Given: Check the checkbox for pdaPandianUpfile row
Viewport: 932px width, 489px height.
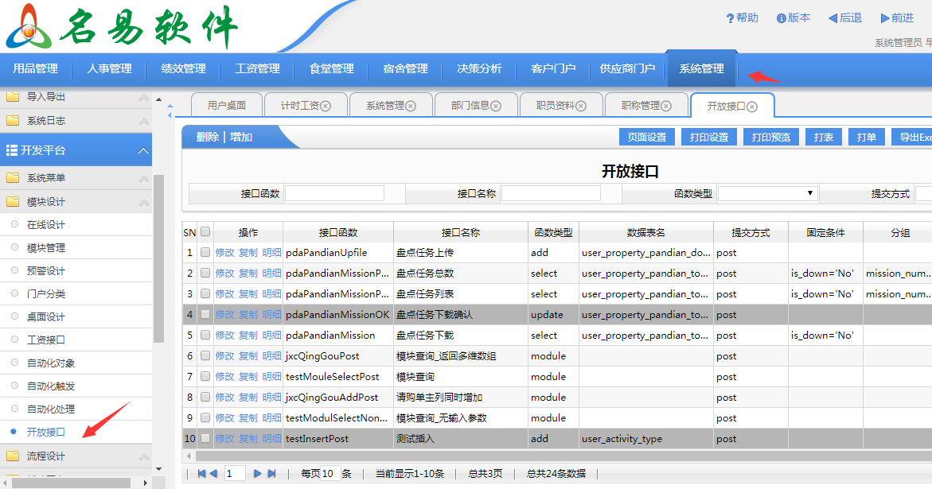Looking at the screenshot, I should [205, 252].
